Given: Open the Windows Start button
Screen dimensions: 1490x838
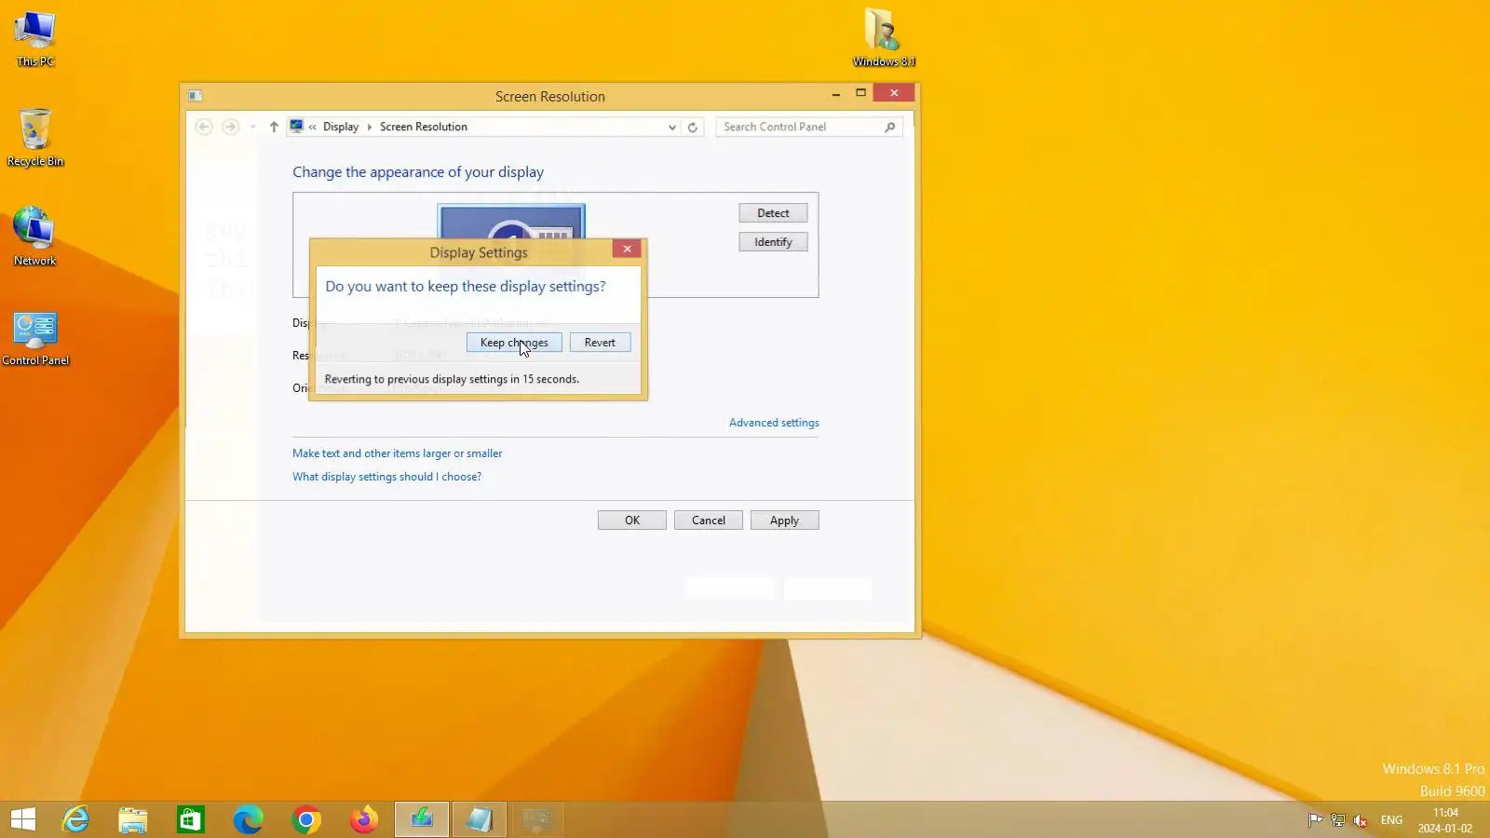Looking at the screenshot, I should pos(23,819).
